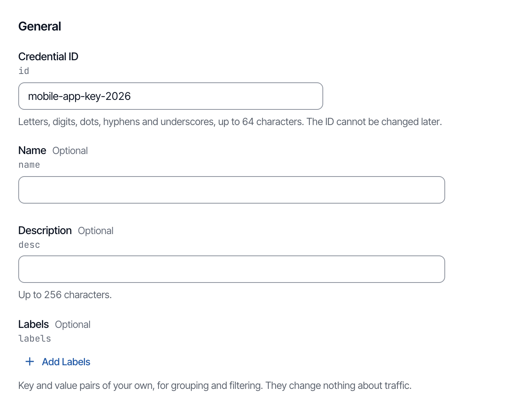Click the Labels field label
Screen dimensions: 529x411
tap(34, 324)
